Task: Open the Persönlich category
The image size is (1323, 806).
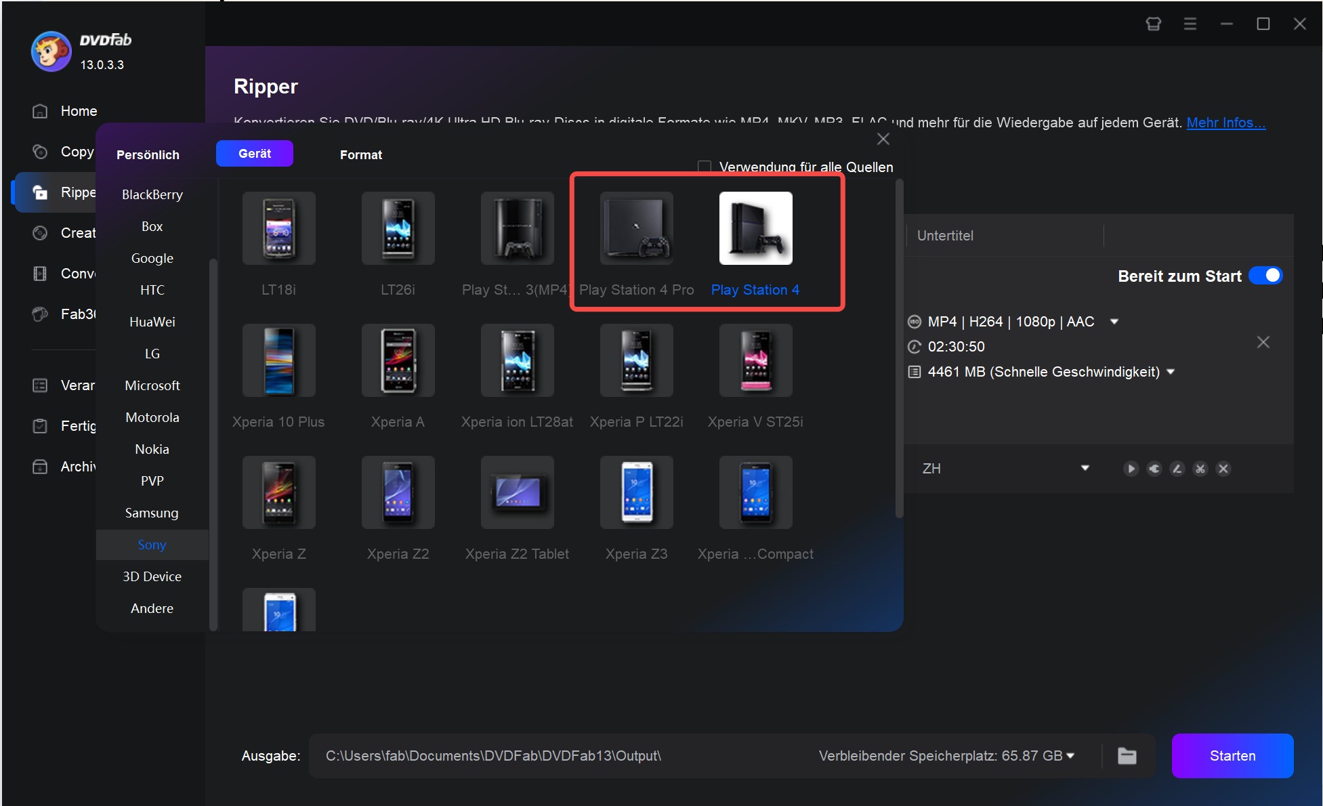Action: pyautogui.click(x=148, y=155)
